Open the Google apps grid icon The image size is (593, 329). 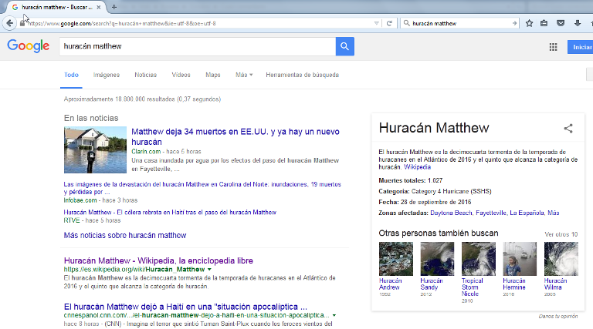(553, 47)
